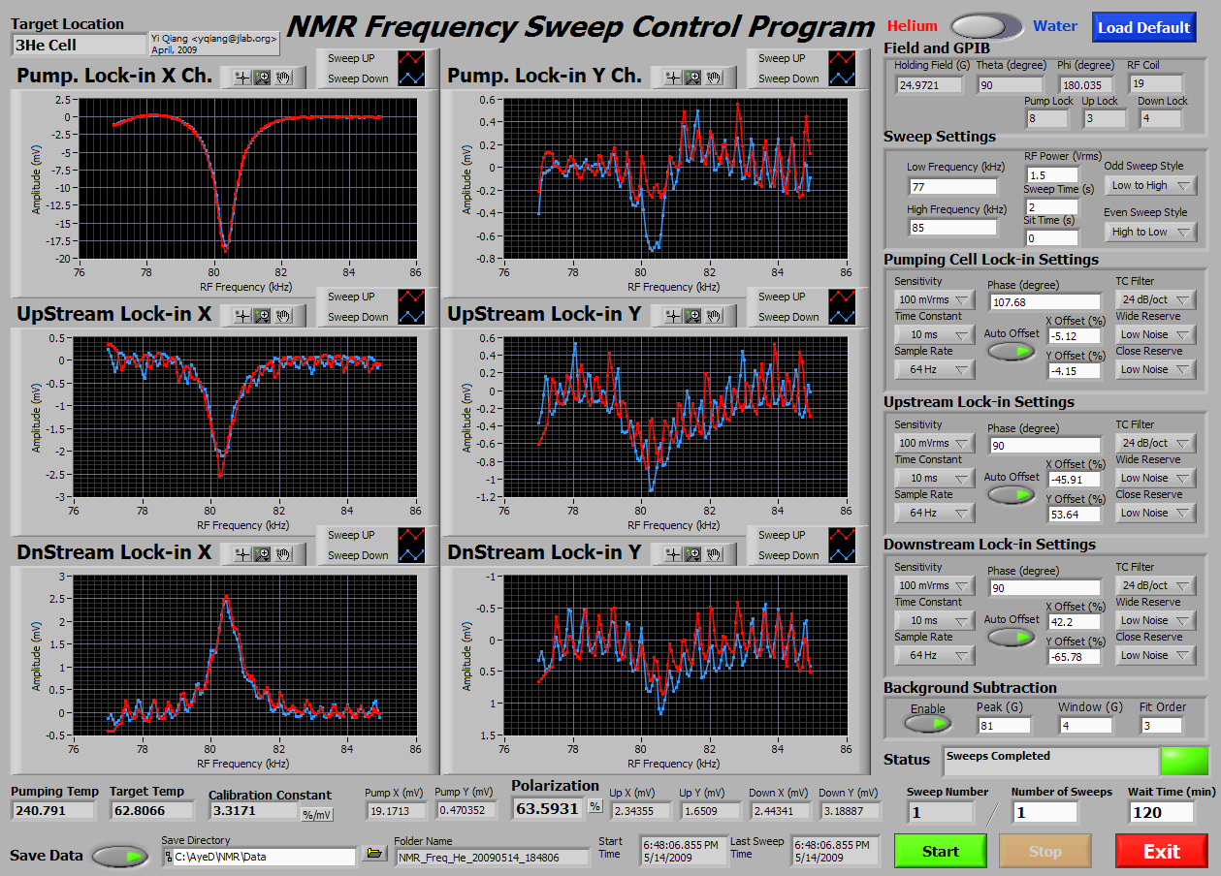Open Downstream Close Reserve dropdown

(x=1156, y=655)
